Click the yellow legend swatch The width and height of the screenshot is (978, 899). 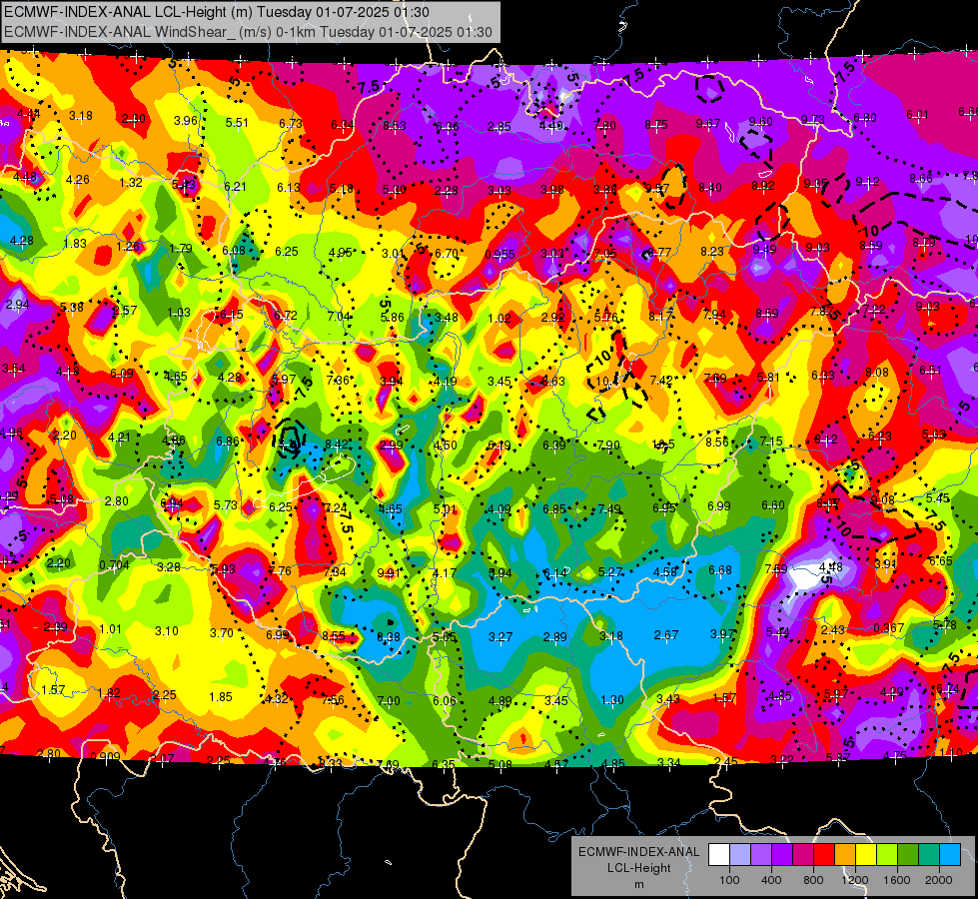[866, 855]
